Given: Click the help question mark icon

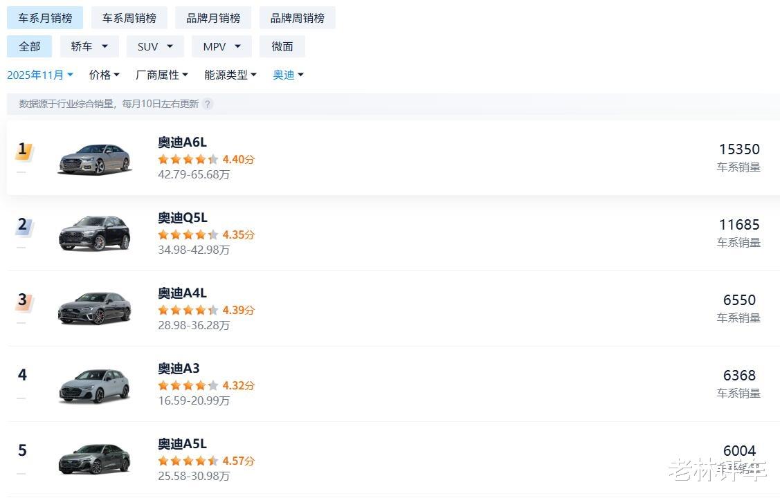Looking at the screenshot, I should tap(208, 104).
